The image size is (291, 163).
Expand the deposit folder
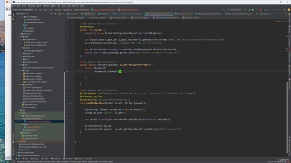pyautogui.click(x=21, y=53)
